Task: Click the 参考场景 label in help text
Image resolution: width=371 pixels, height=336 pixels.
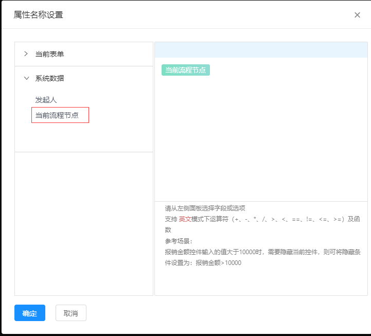Action: click(x=178, y=241)
